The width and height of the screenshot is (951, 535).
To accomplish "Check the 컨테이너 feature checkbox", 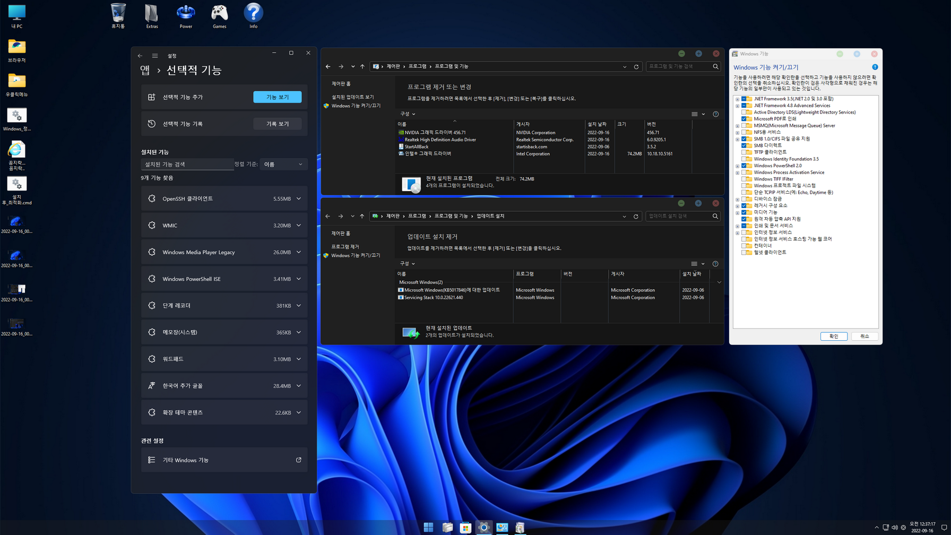I will 744,246.
